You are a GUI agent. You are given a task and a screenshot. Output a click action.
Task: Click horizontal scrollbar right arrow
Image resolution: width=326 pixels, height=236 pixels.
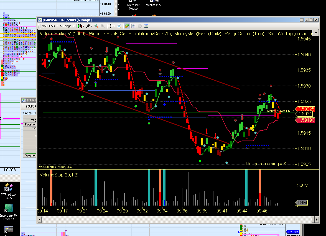(x=317, y=219)
